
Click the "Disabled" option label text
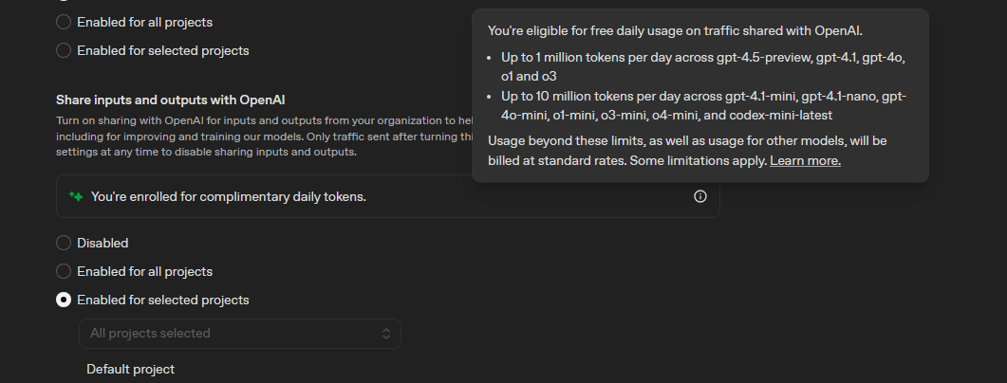click(103, 243)
